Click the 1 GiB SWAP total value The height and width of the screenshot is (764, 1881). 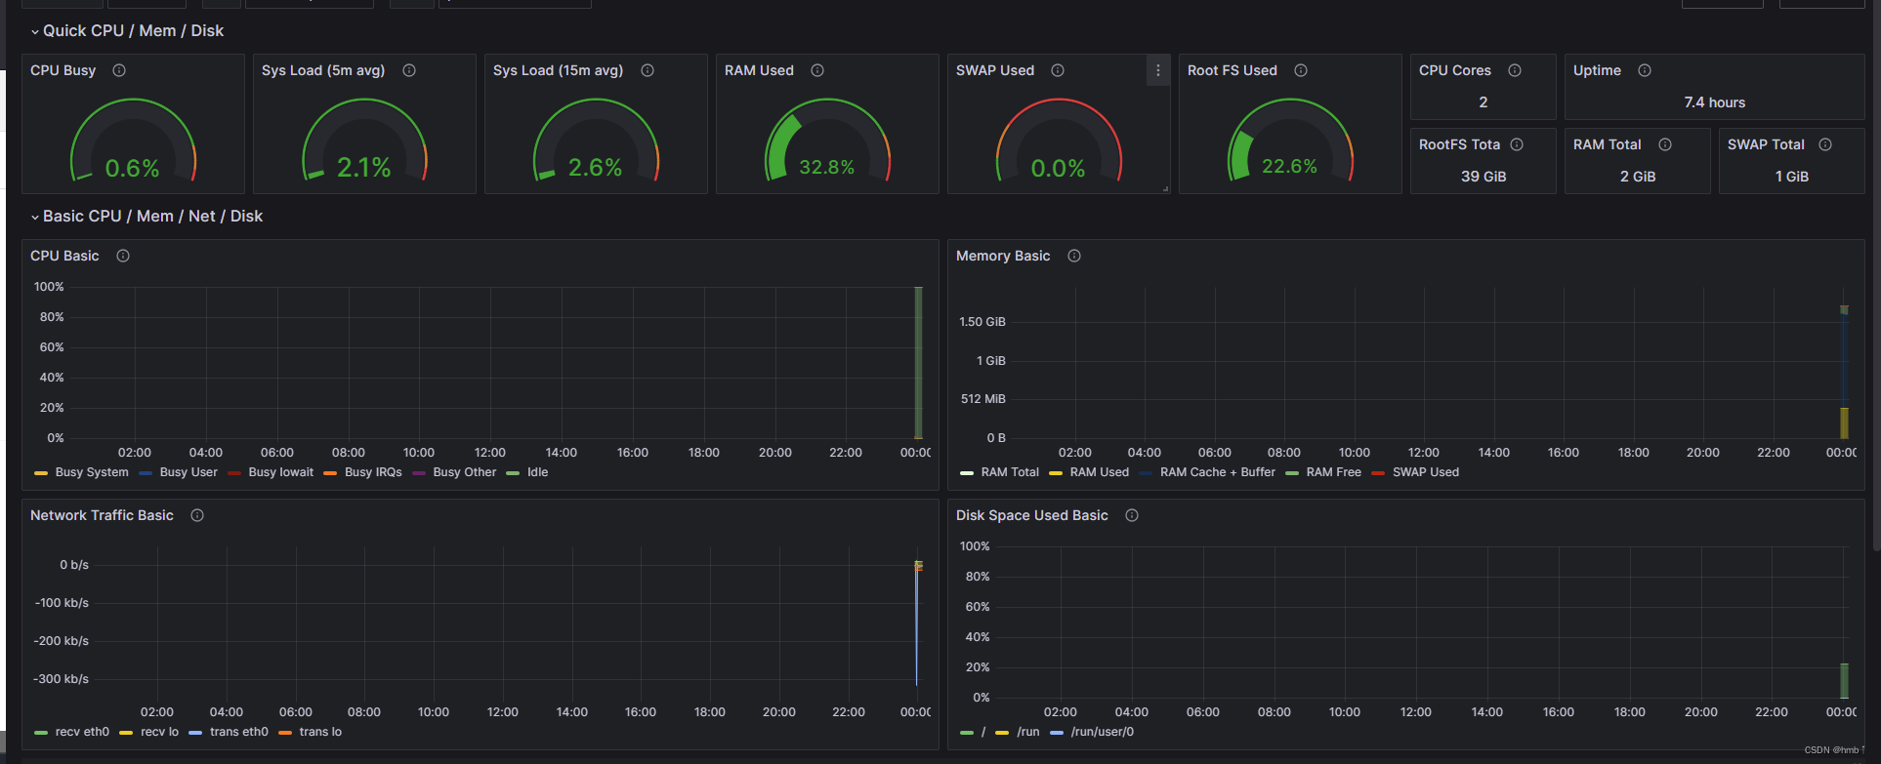coord(1792,177)
